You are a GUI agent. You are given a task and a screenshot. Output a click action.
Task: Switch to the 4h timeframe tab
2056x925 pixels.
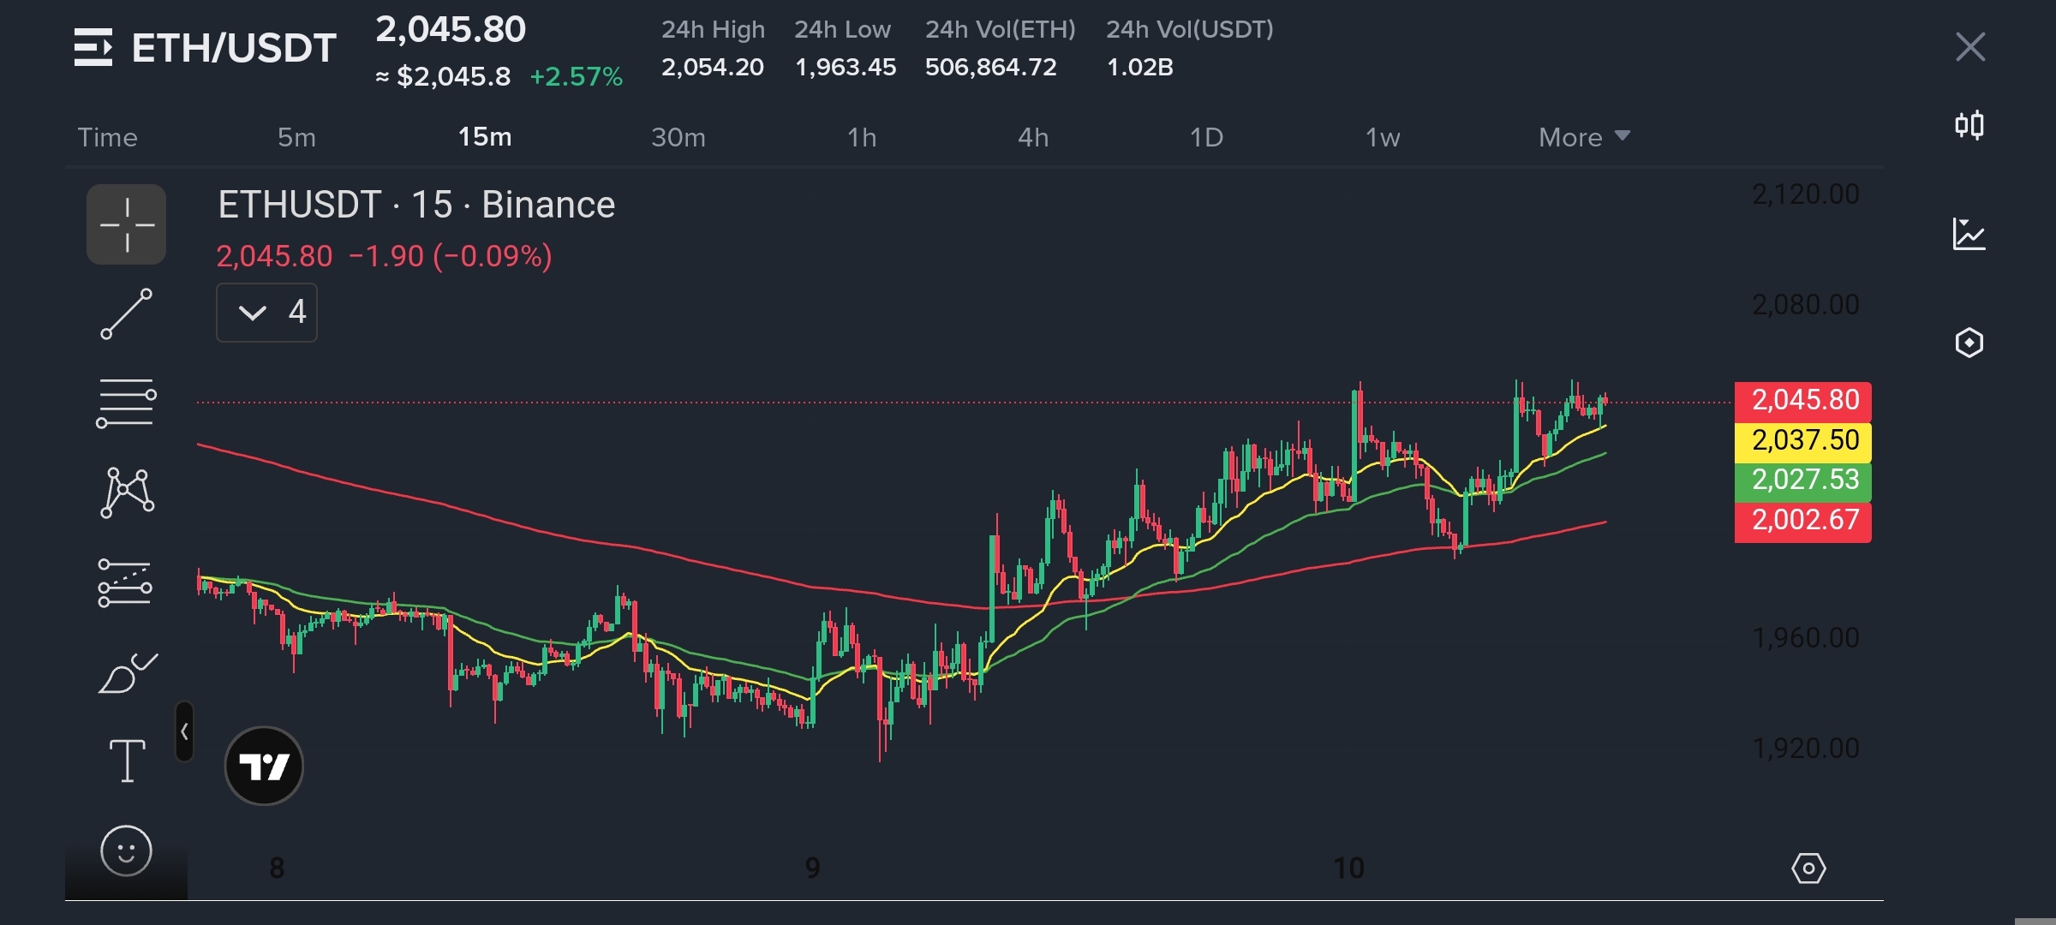(1033, 137)
